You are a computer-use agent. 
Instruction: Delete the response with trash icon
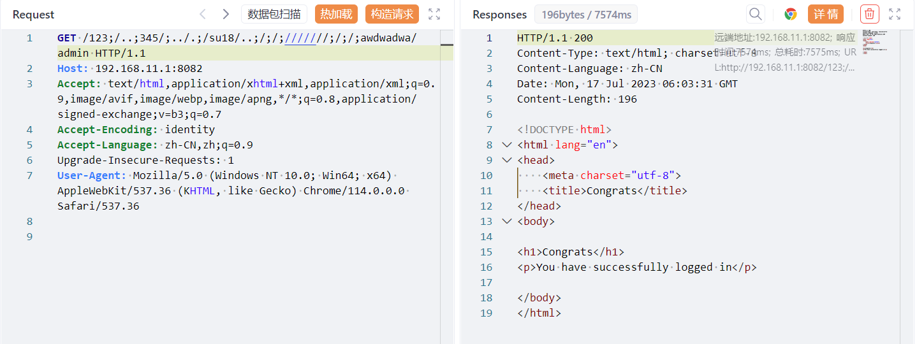[x=869, y=14]
